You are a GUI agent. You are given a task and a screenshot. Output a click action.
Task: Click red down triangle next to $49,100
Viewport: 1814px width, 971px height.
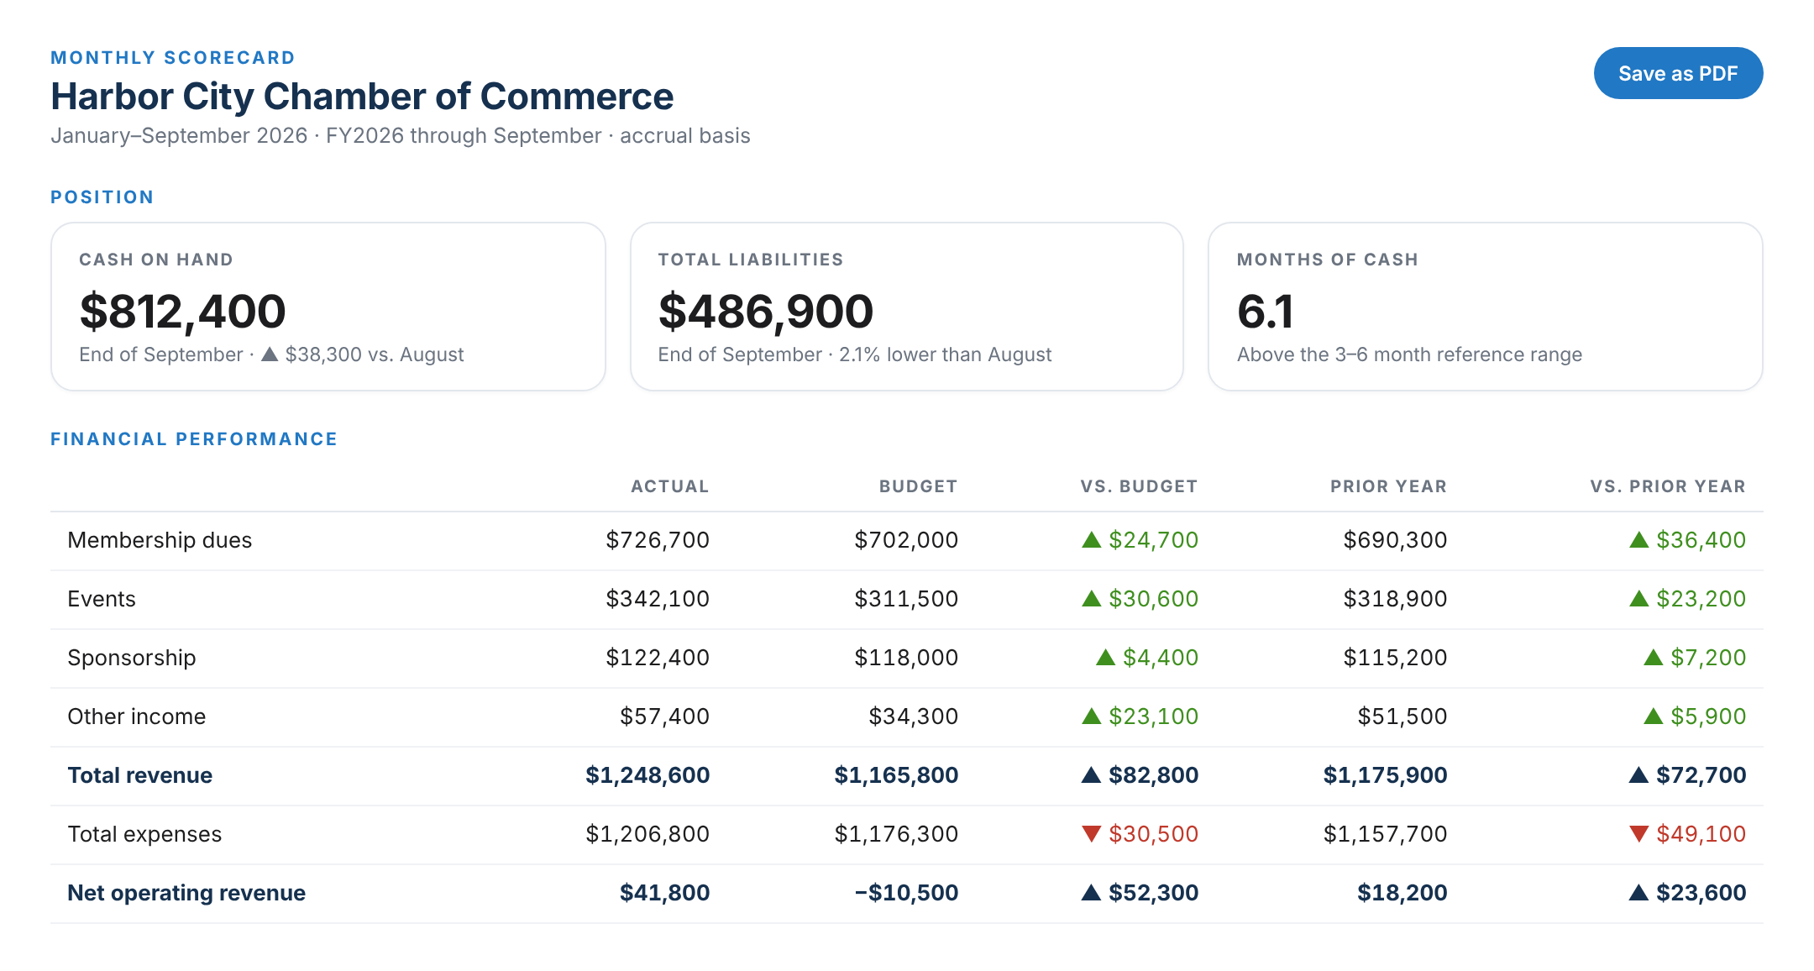click(x=1638, y=834)
